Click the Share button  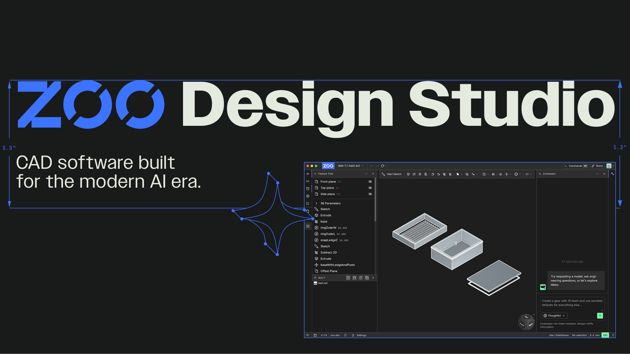coord(597,166)
